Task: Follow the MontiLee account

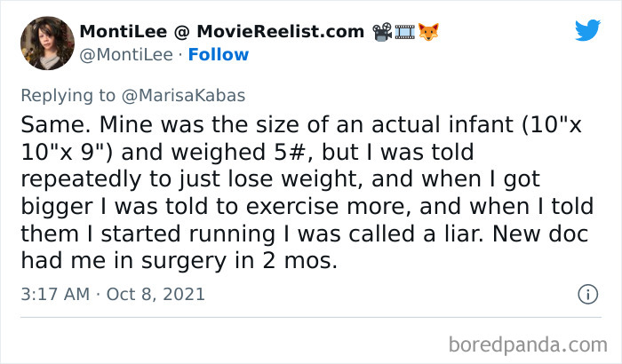Action: tap(219, 55)
